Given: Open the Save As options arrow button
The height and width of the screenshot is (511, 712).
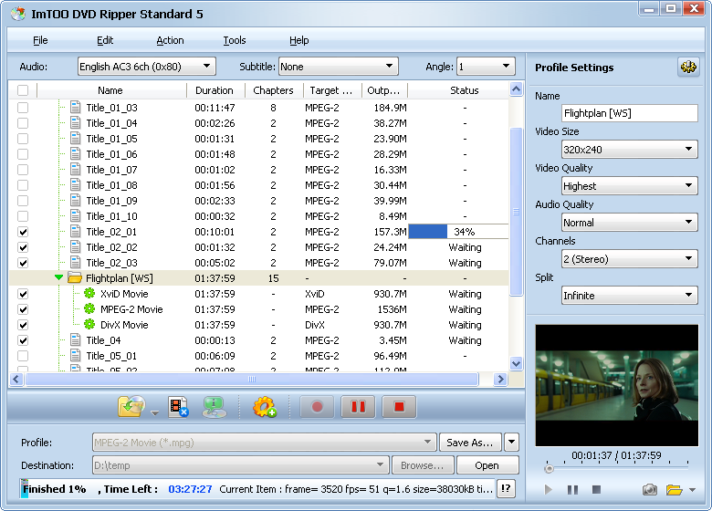Looking at the screenshot, I should point(511,442).
